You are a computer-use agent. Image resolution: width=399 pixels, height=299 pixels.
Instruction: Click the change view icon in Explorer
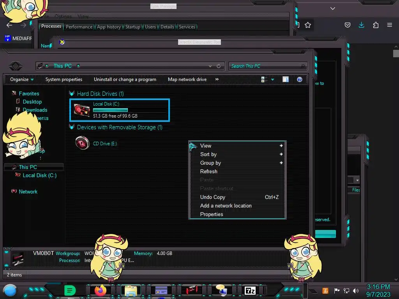(x=264, y=79)
